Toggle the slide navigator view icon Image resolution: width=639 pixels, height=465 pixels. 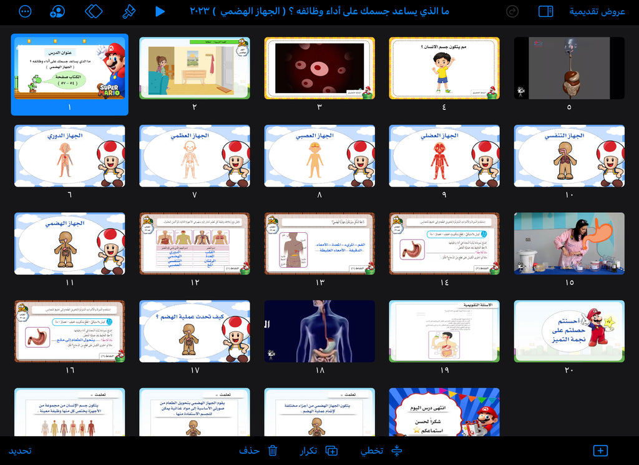coord(545,11)
